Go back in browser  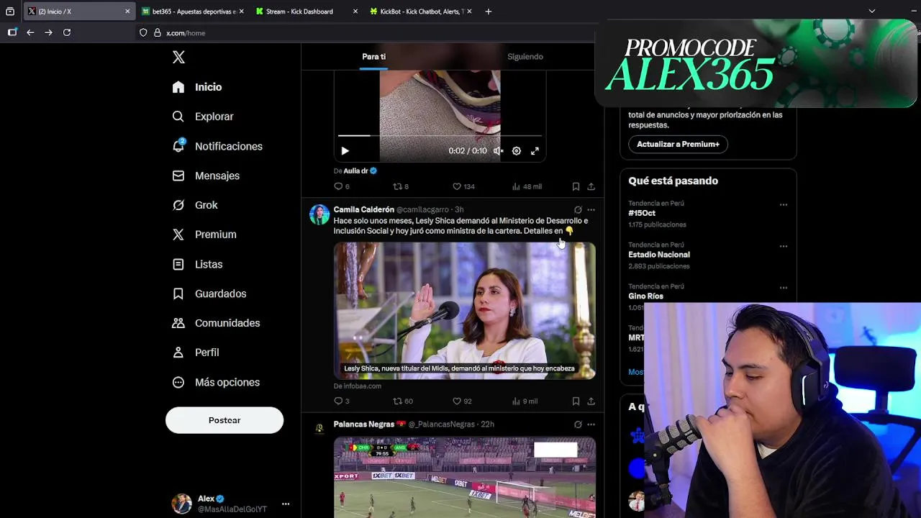[30, 32]
